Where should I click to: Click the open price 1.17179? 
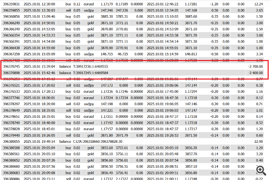tap(107, 4)
